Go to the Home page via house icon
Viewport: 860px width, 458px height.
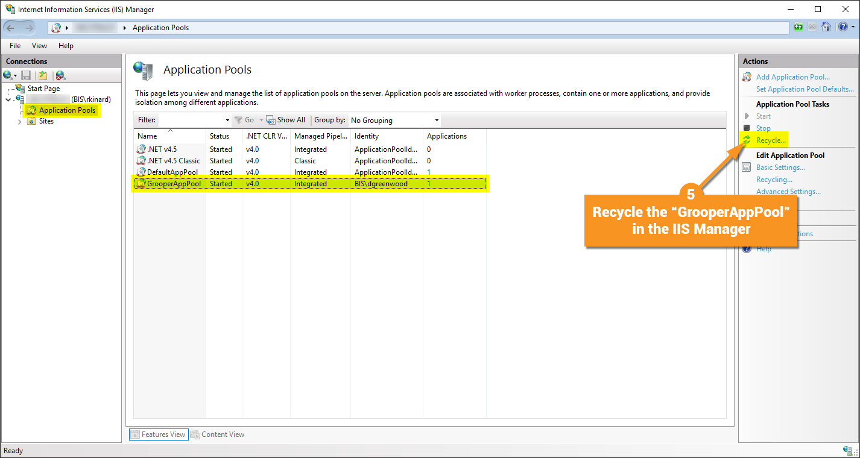click(x=826, y=27)
